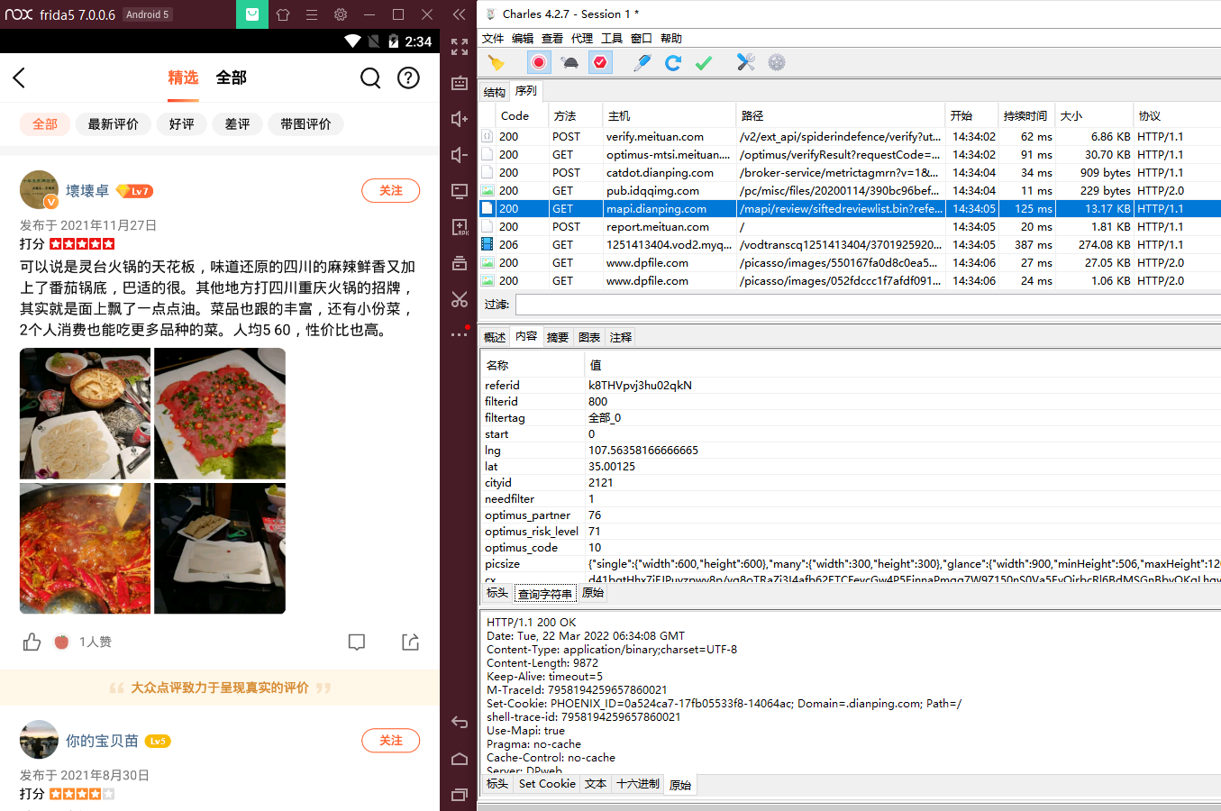Tap the thumbs-up like icon on review

pyautogui.click(x=32, y=642)
